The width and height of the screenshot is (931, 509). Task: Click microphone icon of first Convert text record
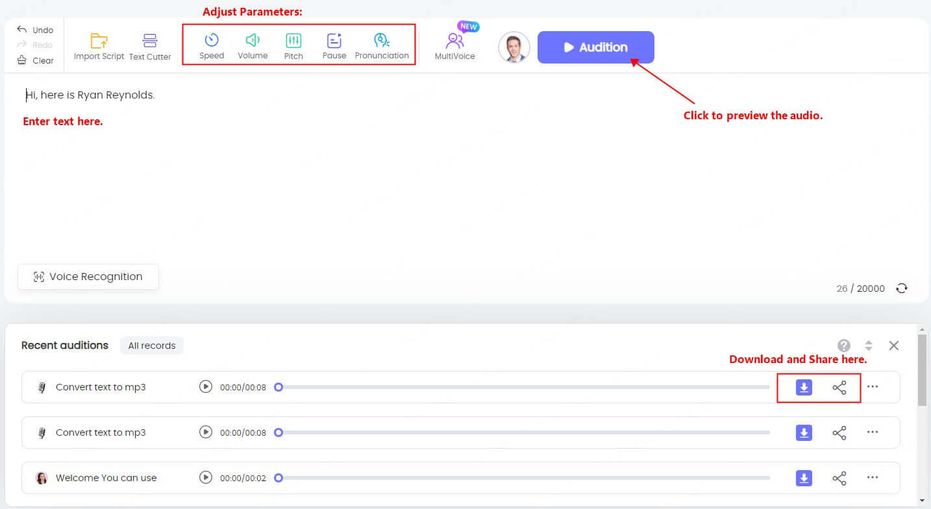[x=42, y=387]
